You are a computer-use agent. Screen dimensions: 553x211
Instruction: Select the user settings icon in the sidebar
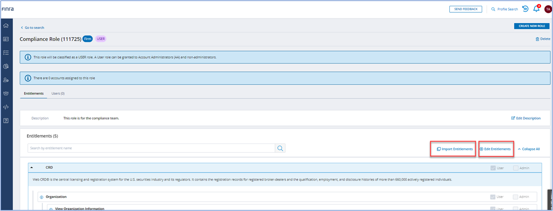click(x=6, y=80)
